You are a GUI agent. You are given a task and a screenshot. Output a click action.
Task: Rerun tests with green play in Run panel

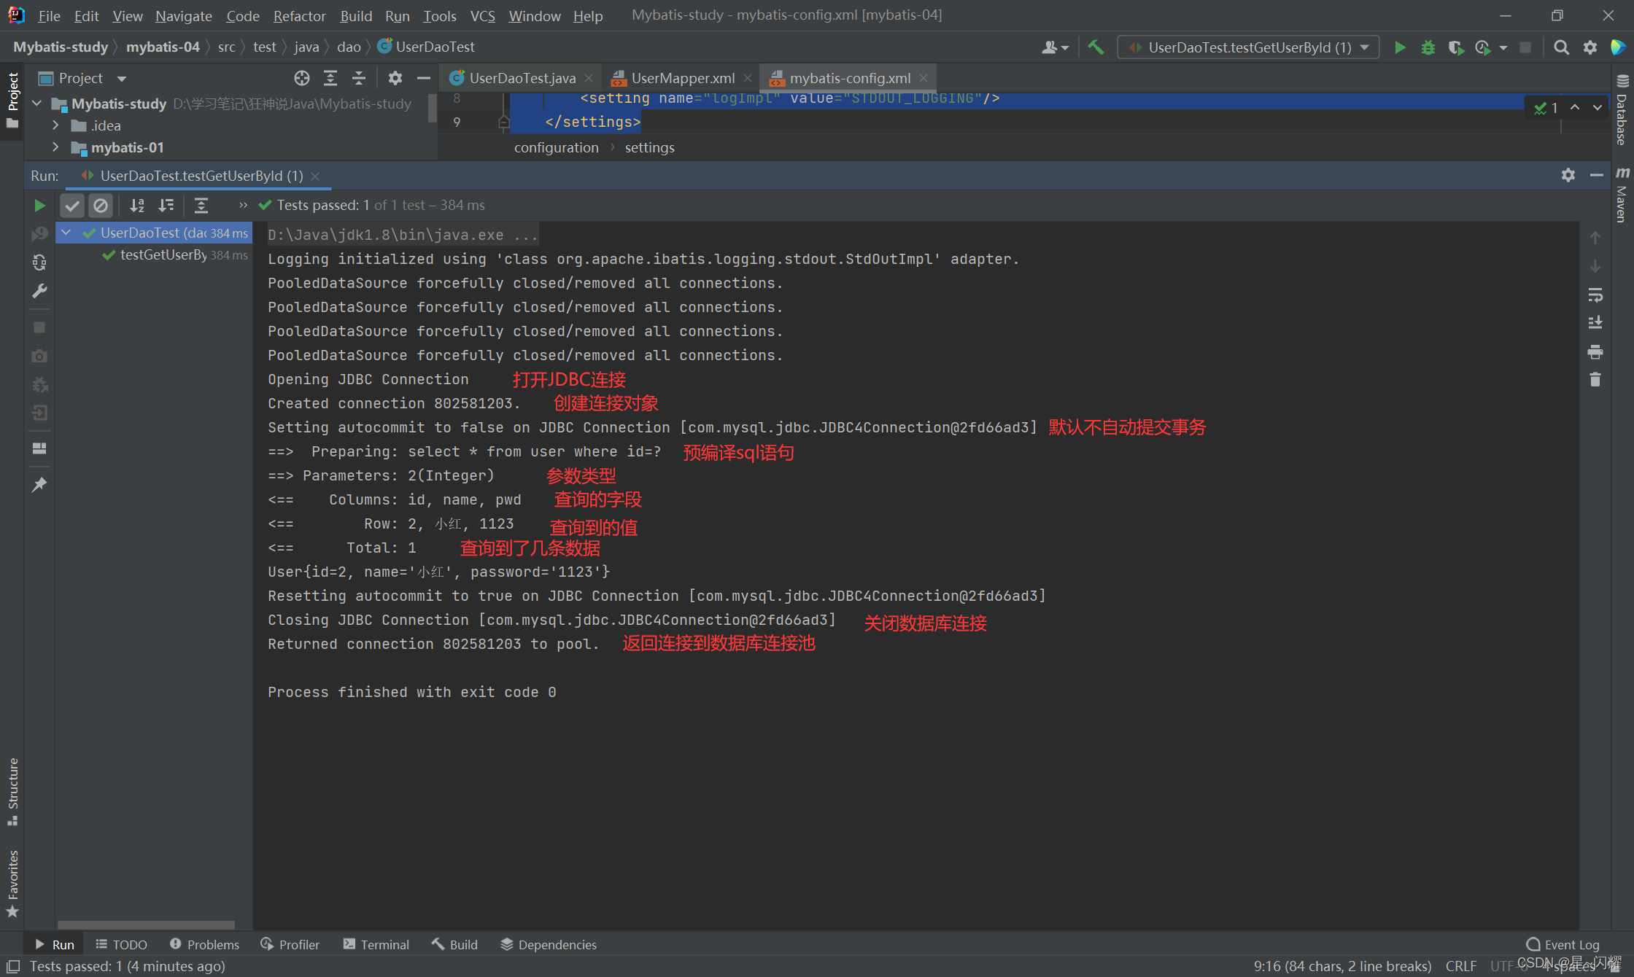(39, 206)
